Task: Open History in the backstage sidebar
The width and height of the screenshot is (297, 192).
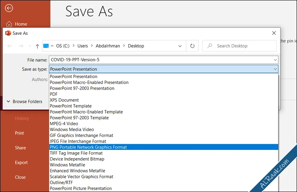Action: coord(22,118)
